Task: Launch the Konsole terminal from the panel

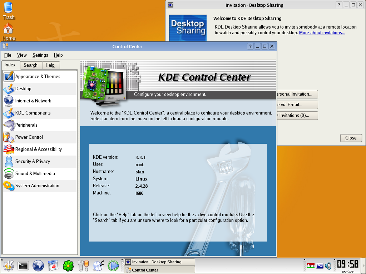Action: (23, 265)
